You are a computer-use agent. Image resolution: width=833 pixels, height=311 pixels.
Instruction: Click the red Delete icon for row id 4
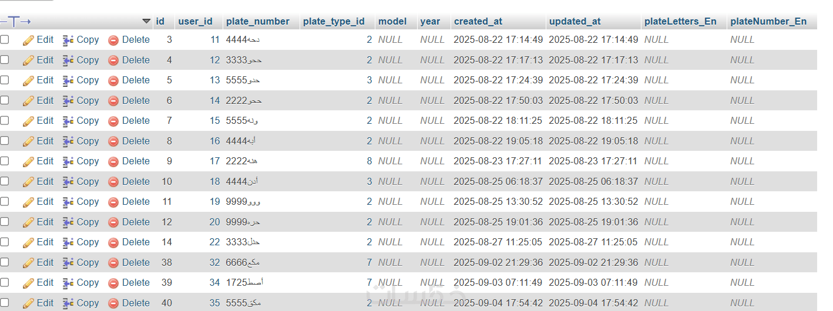[113, 60]
